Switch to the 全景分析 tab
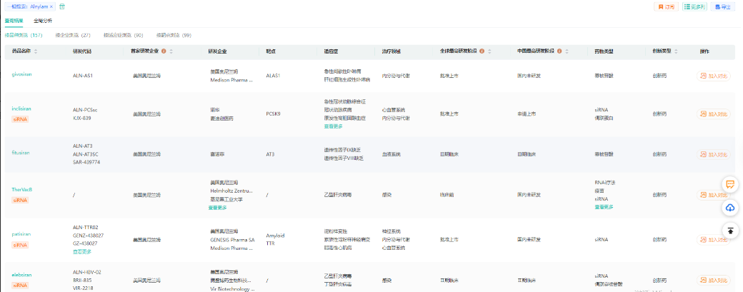The image size is (743, 292). 43,21
